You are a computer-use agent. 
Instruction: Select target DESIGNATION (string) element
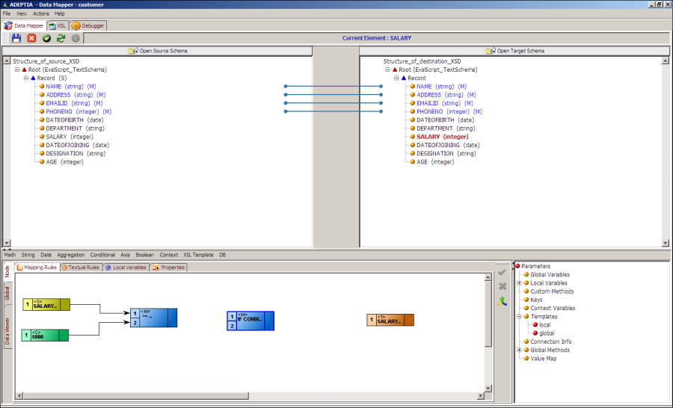[446, 154]
